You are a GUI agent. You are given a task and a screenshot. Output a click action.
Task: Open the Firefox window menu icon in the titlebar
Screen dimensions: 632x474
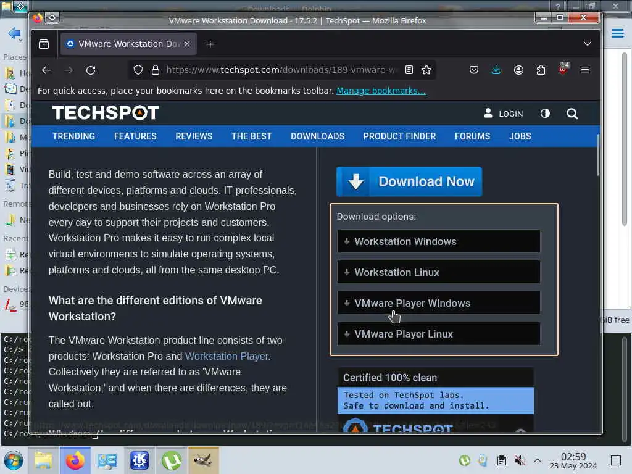[x=52, y=18]
